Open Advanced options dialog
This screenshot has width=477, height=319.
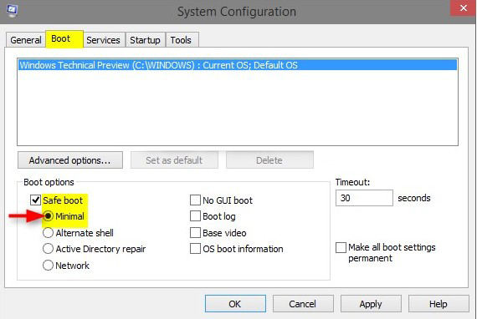coord(70,160)
